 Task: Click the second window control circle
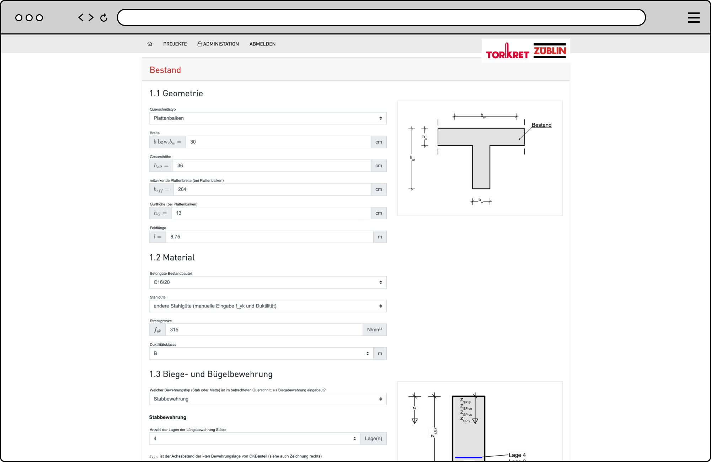[x=29, y=18]
